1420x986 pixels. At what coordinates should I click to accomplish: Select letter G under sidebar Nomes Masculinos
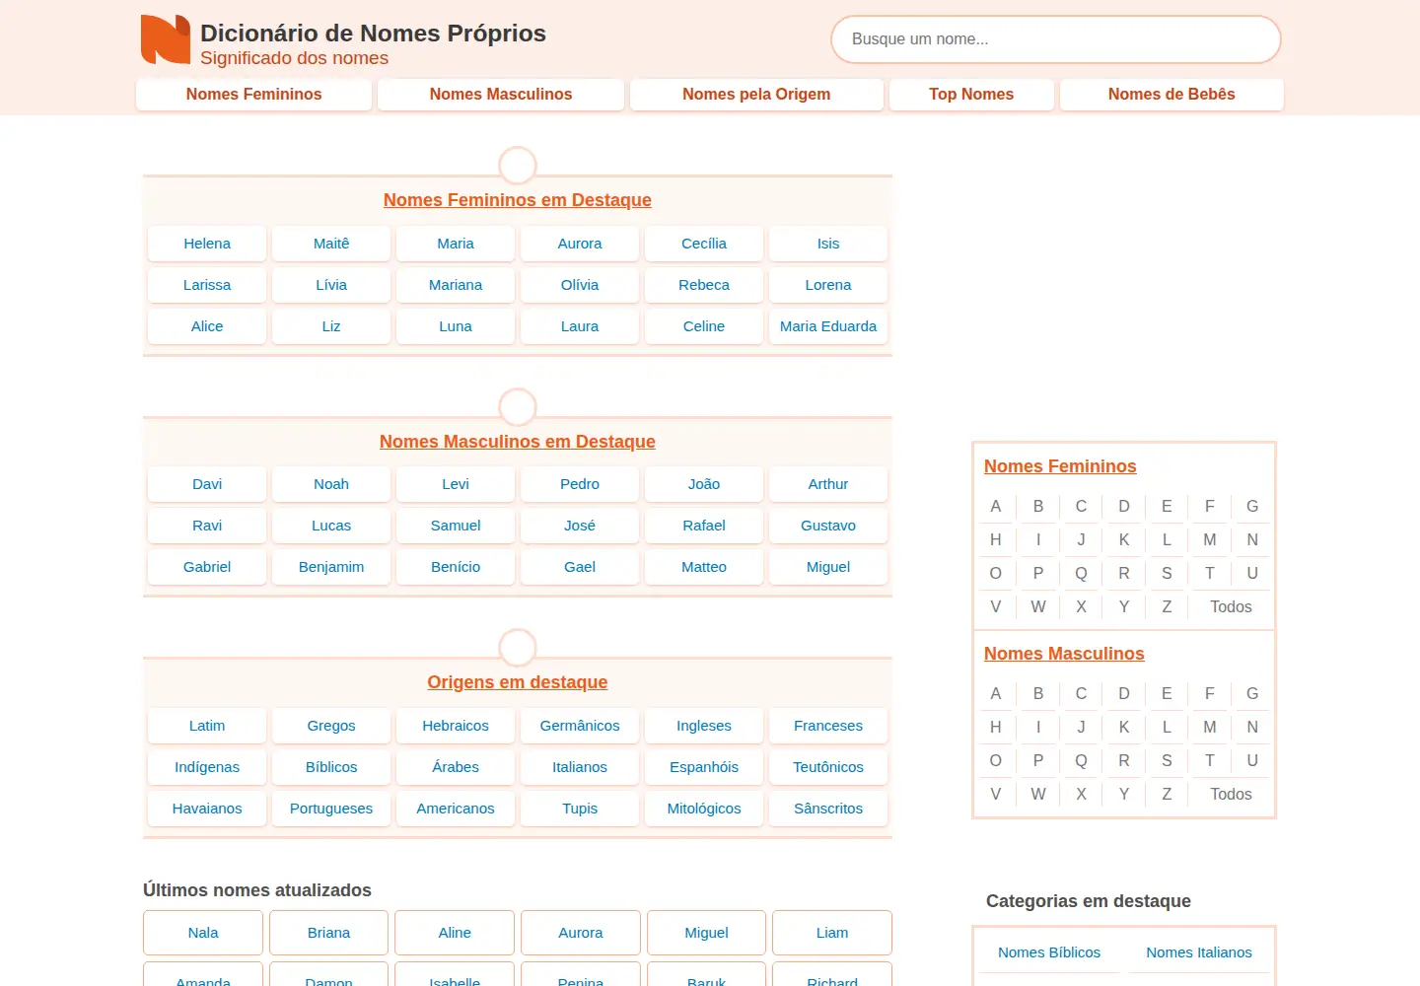point(1252,694)
